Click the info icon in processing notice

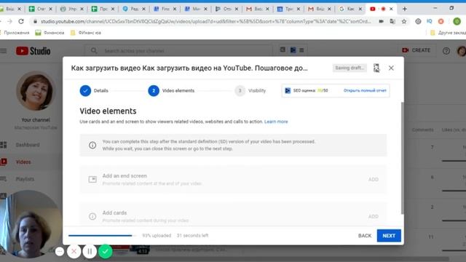92,146
